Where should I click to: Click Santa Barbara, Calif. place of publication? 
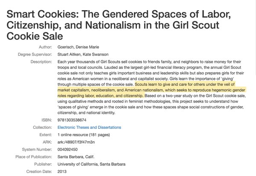[76, 157]
